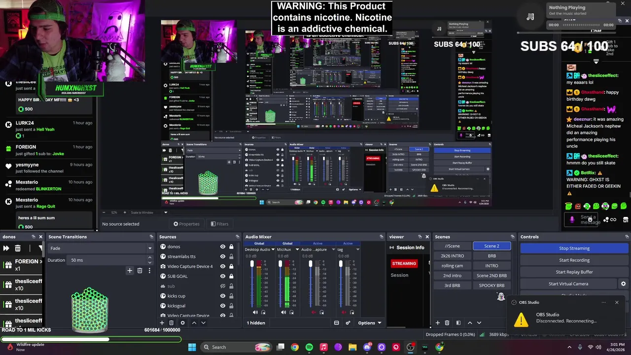Lock the kicksgoal source
The image size is (631, 355).
coord(231,306)
